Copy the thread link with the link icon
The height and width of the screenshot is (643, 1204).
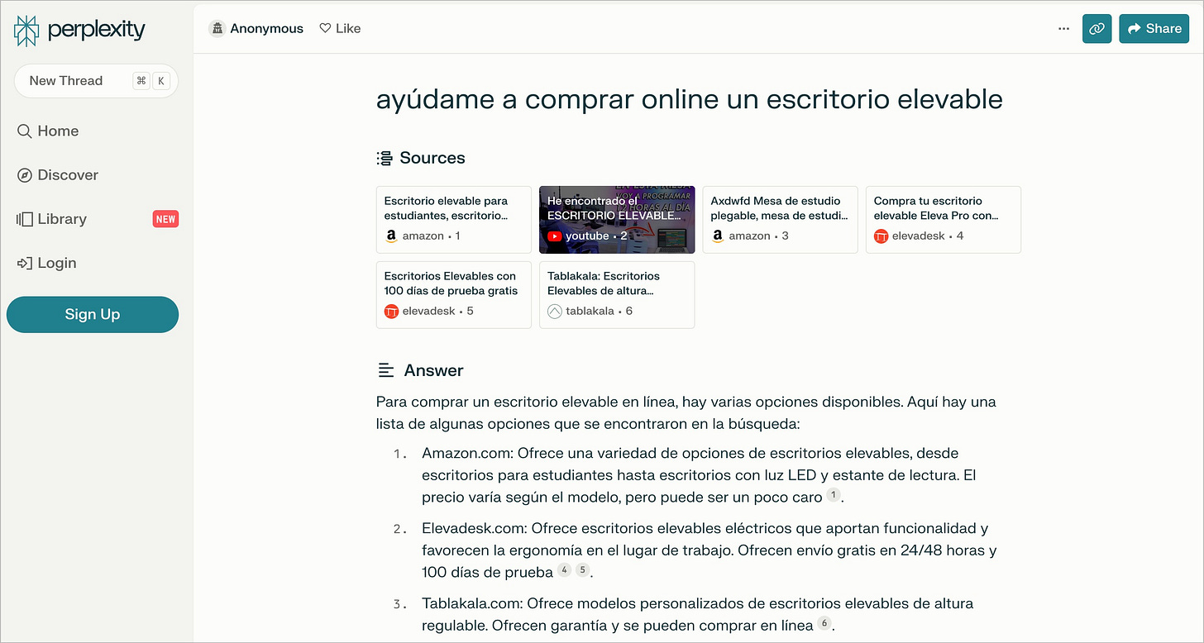coord(1097,29)
